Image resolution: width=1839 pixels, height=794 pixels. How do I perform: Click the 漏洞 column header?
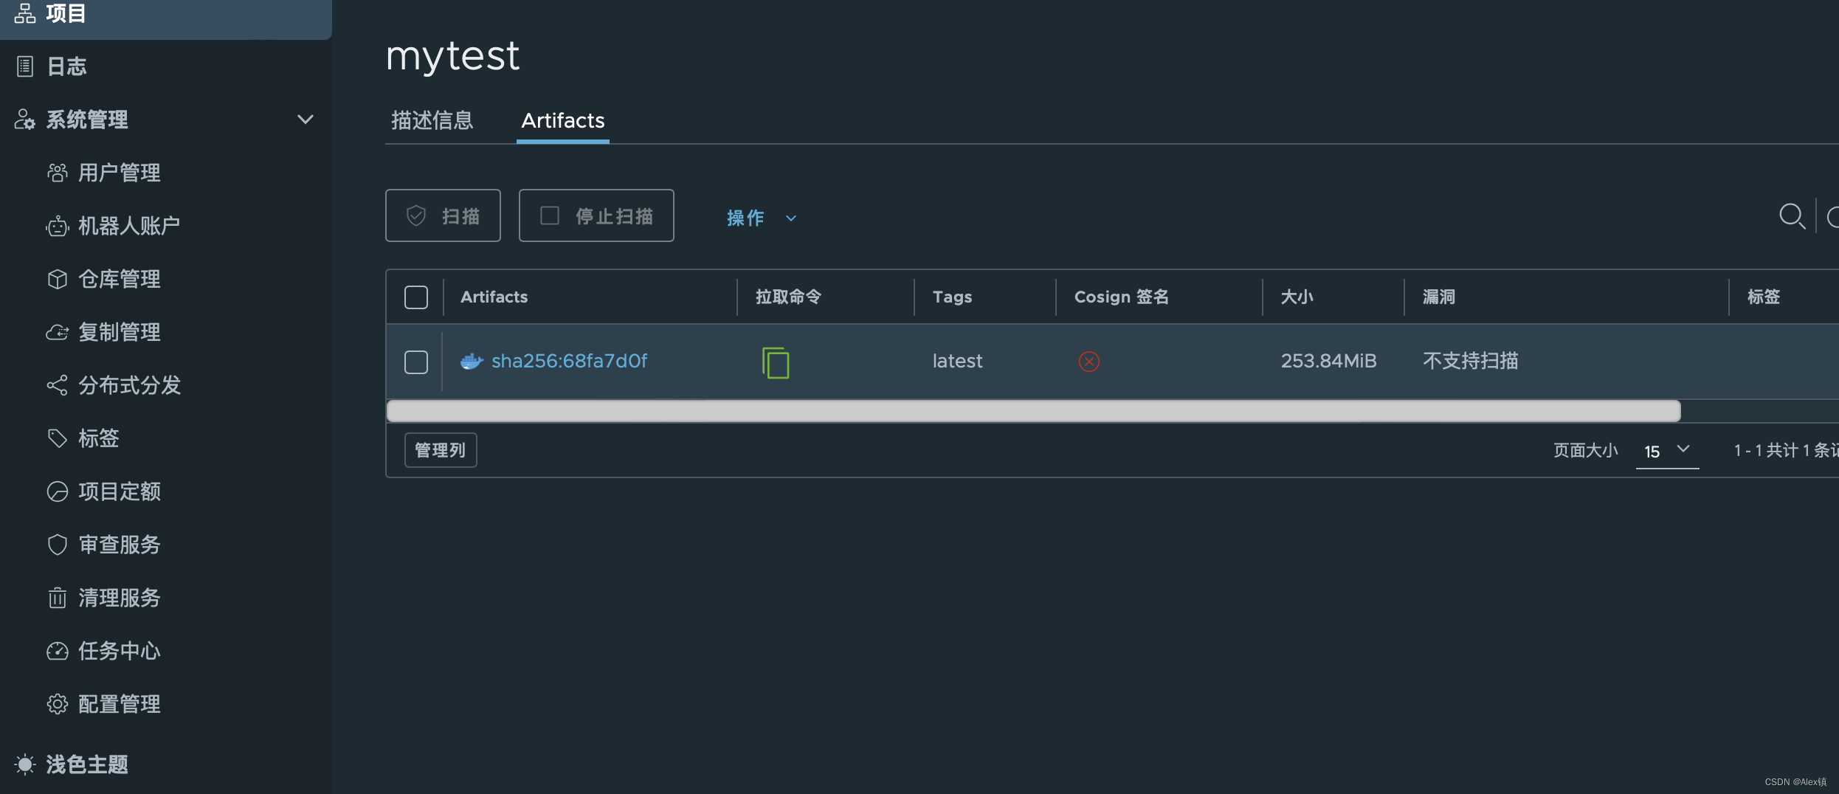pos(1438,297)
